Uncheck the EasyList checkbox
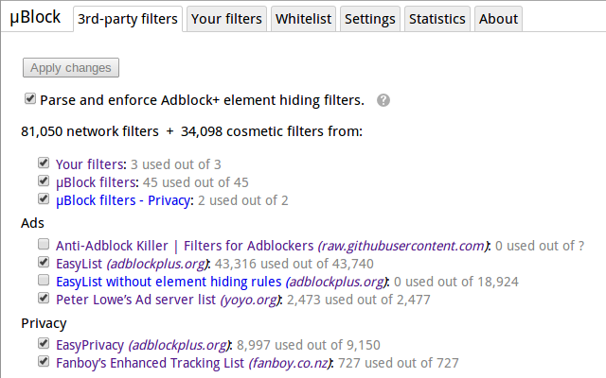The height and width of the screenshot is (378, 606). (x=44, y=264)
